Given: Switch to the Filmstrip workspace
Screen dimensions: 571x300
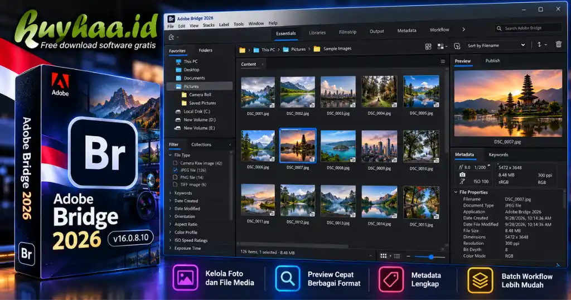Looking at the screenshot, I should 347,32.
